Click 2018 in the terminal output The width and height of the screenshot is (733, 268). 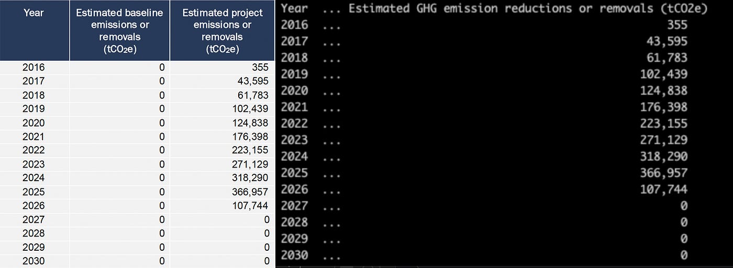coord(295,58)
